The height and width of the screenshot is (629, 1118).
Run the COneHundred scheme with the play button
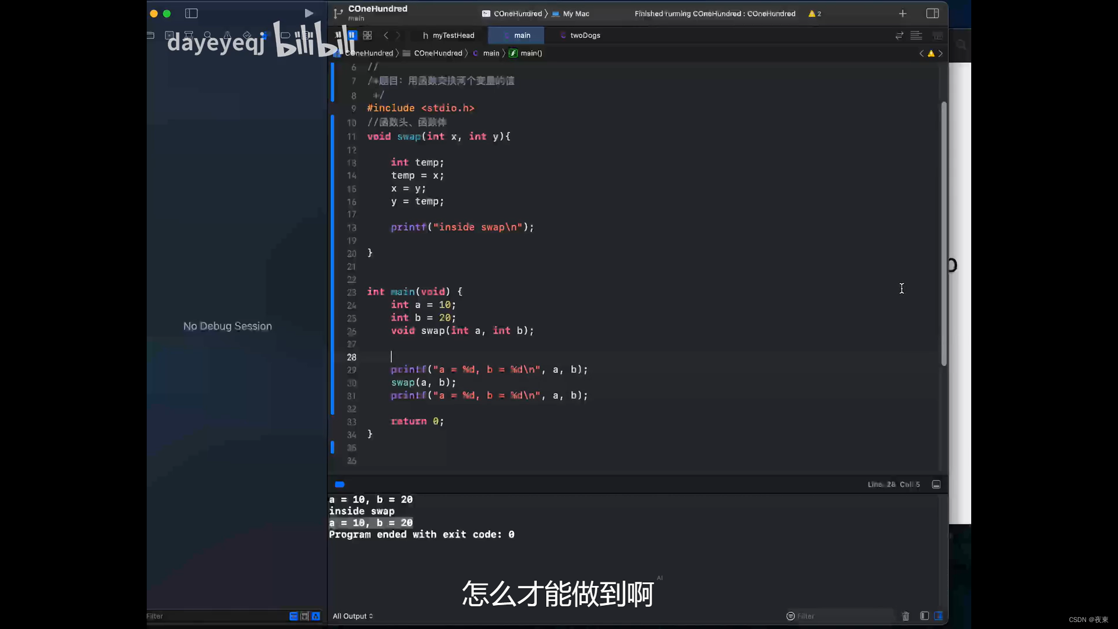point(309,13)
